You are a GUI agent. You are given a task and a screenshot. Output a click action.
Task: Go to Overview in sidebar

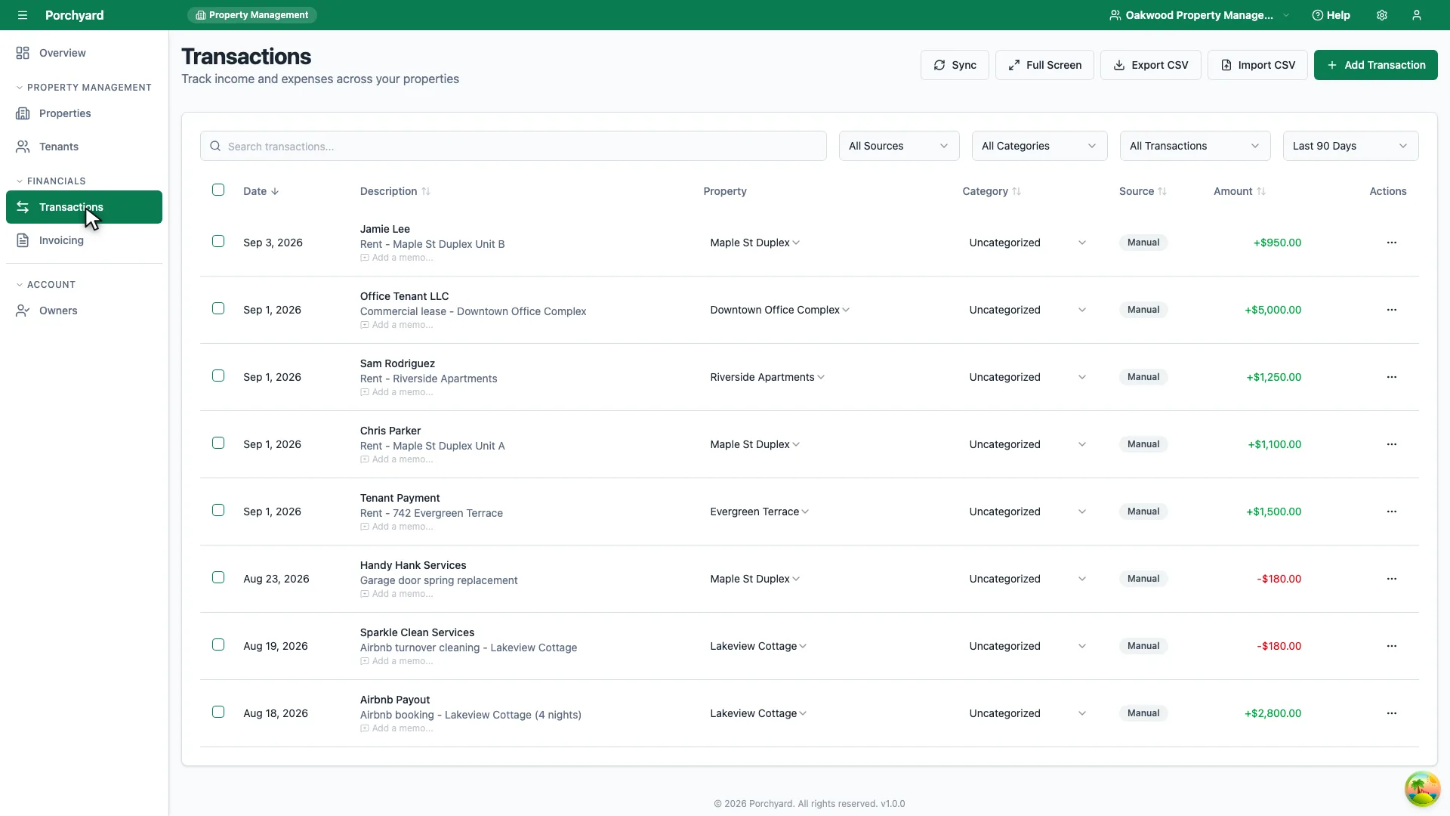coord(84,53)
